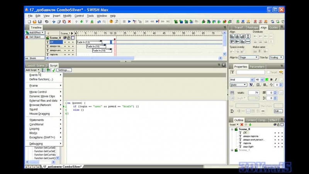Open the Modify menu in menu bar

(x=67, y=16)
